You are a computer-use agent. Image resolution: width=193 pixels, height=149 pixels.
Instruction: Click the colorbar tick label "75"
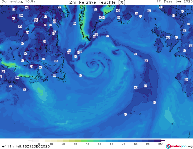[123, 144]
